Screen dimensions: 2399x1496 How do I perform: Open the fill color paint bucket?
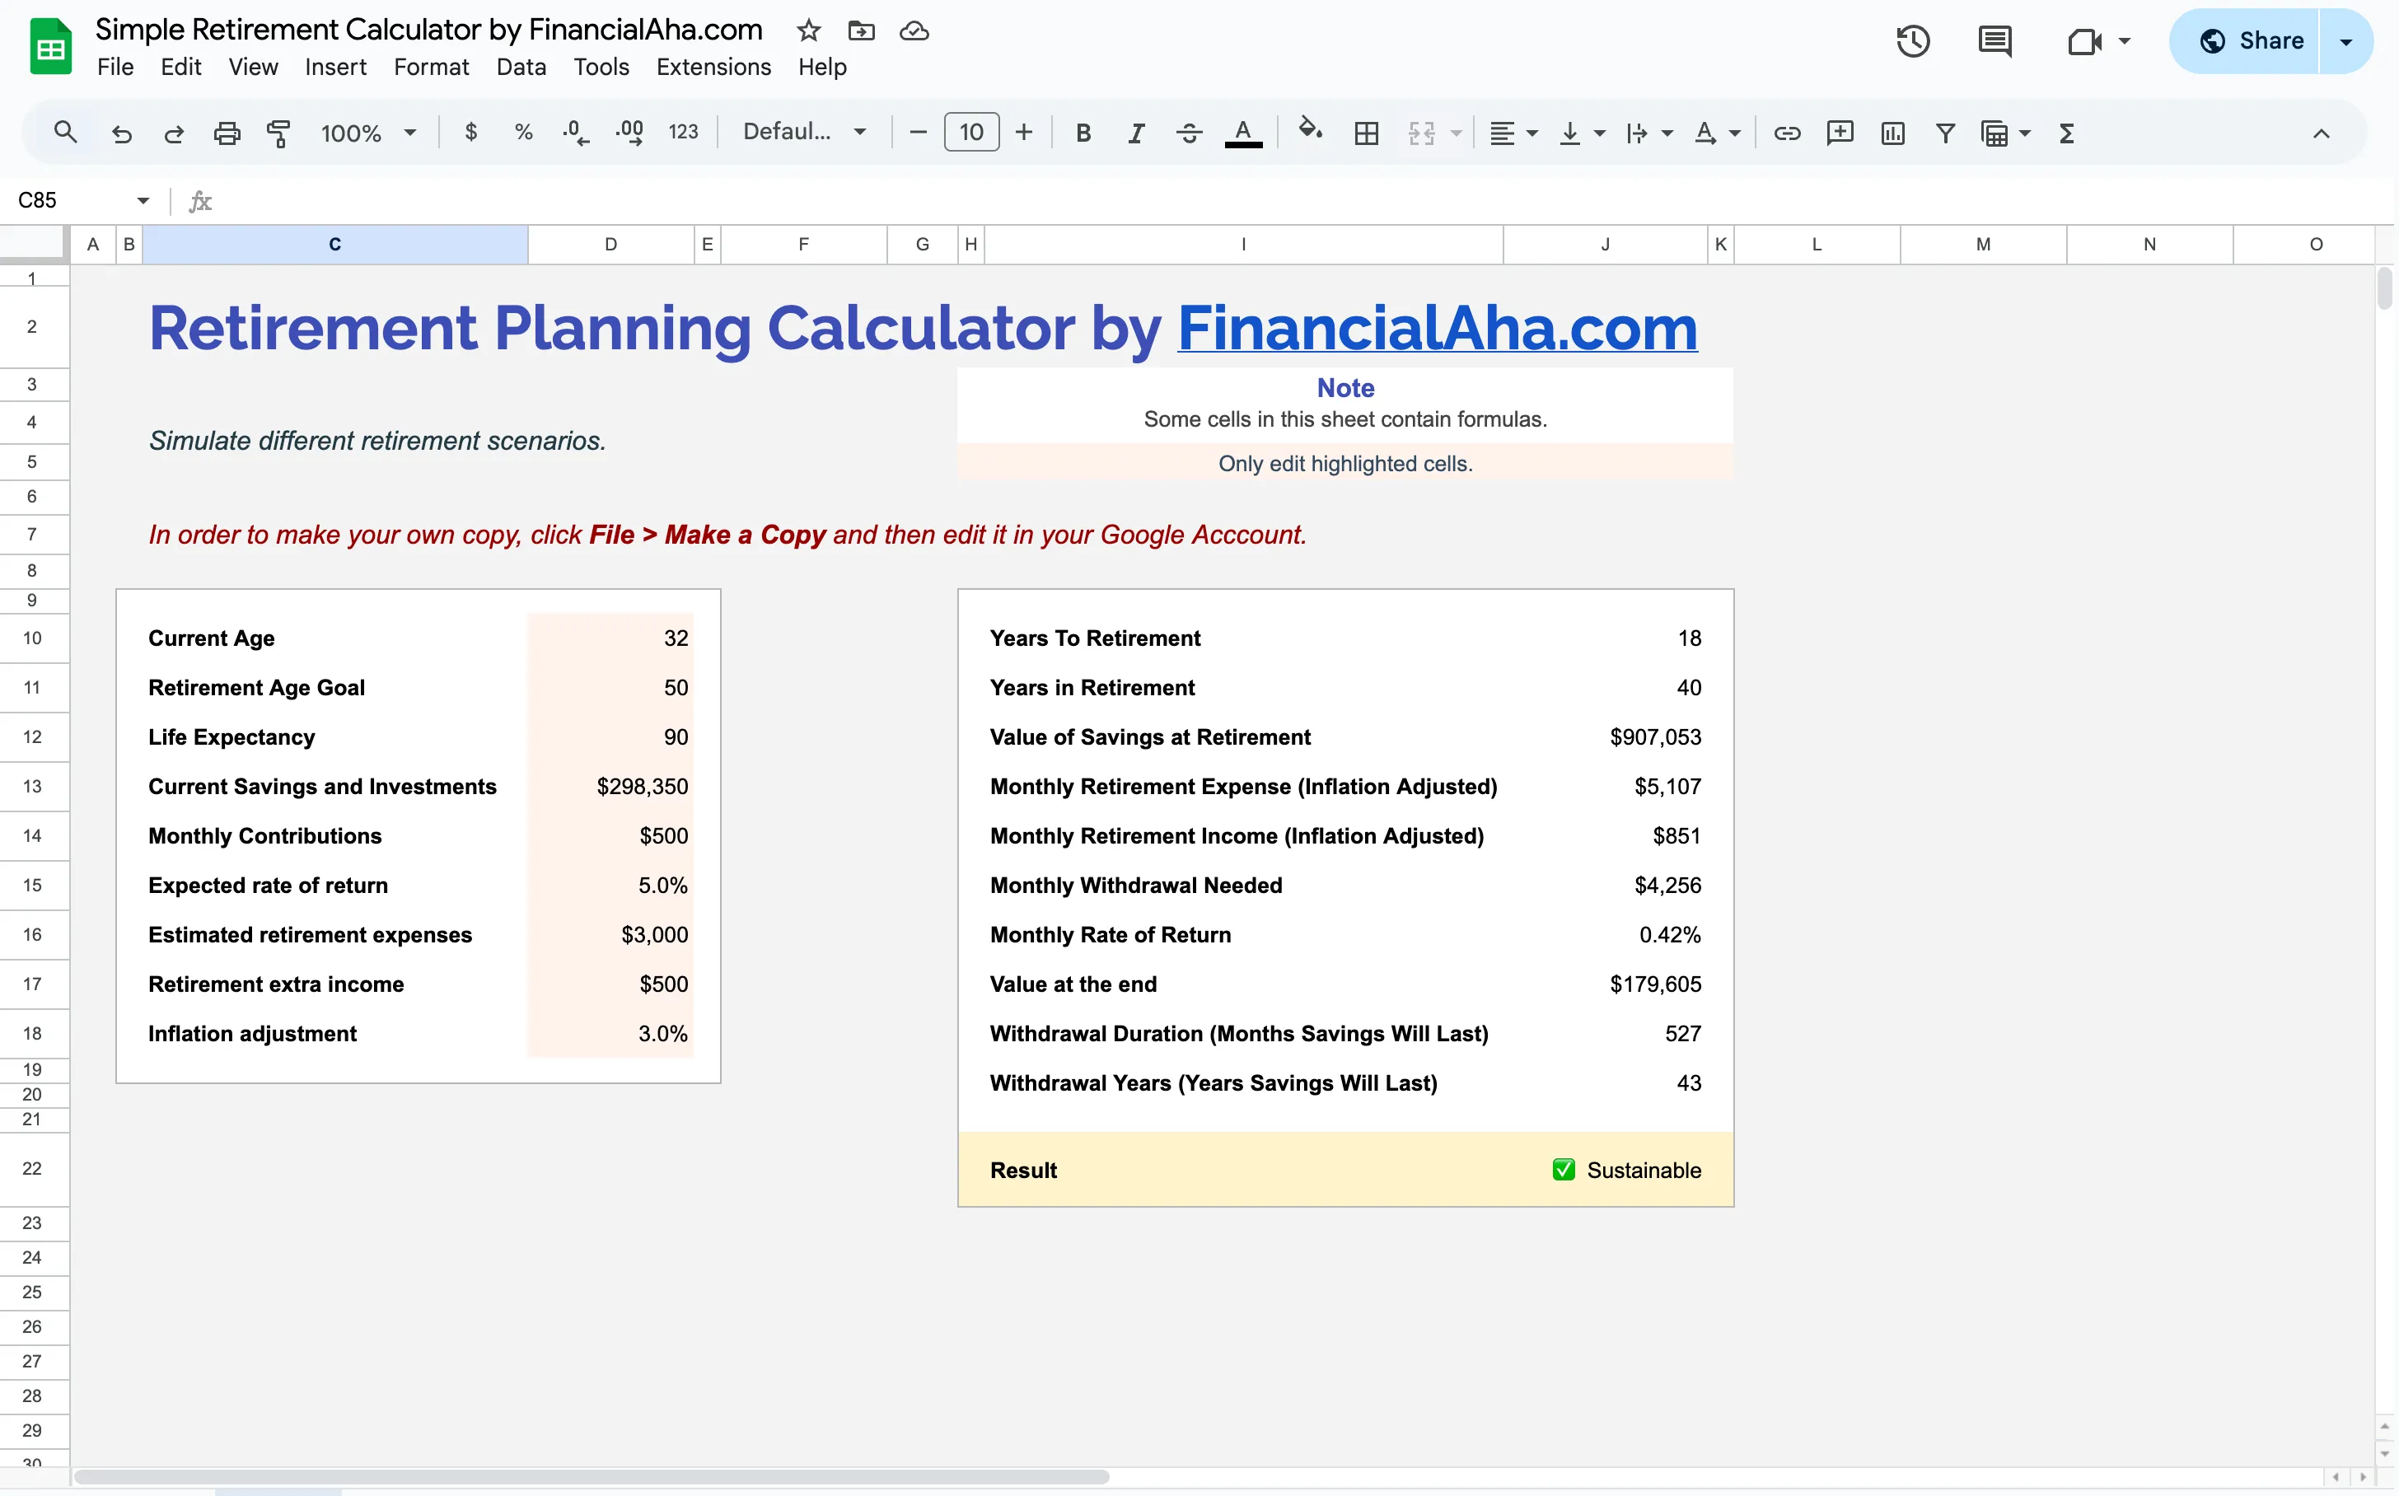[x=1310, y=129]
